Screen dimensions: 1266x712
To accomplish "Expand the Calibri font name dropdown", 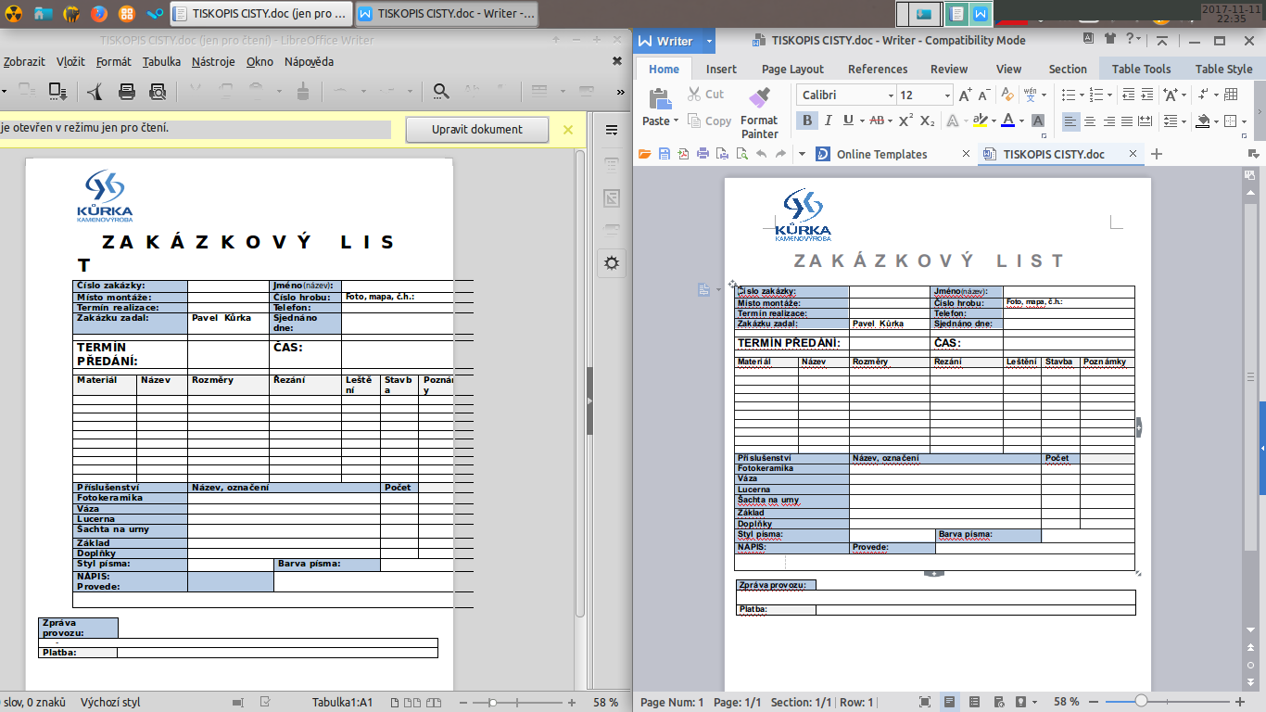I will 890,95.
